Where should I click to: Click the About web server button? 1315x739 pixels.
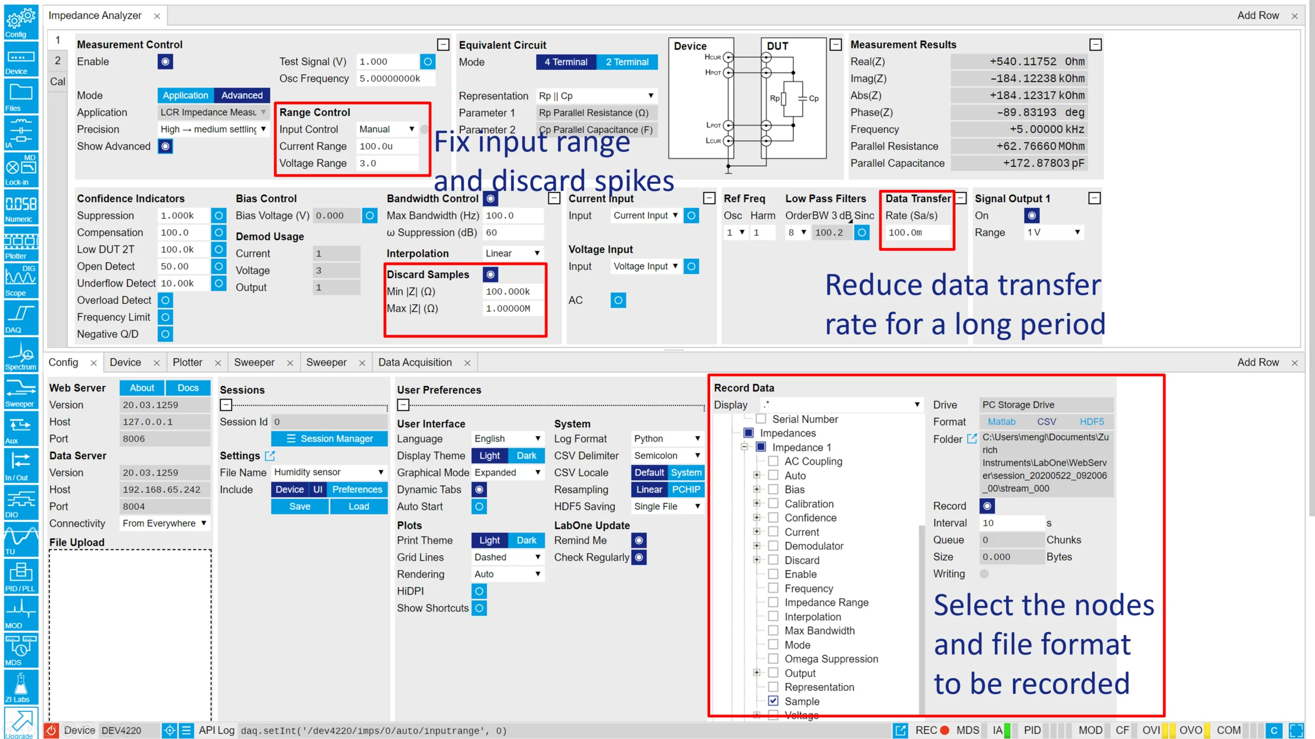pos(142,388)
